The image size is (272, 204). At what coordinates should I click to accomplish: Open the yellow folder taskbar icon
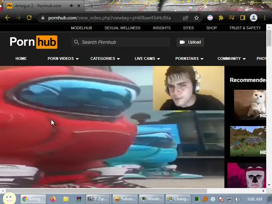point(66,199)
